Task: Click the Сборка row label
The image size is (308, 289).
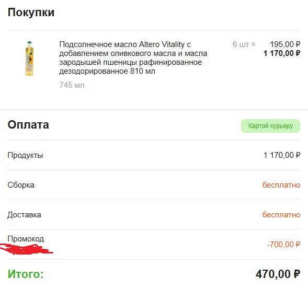Action: point(21,185)
